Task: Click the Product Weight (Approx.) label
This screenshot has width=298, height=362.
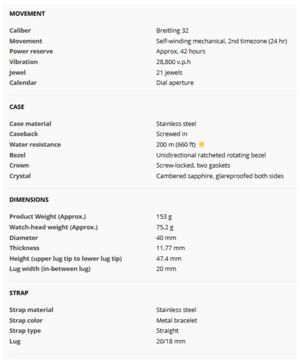Action: [x=51, y=217]
